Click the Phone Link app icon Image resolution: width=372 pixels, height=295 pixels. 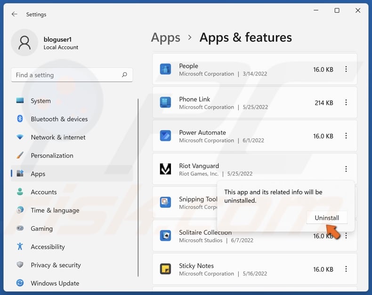(x=165, y=103)
